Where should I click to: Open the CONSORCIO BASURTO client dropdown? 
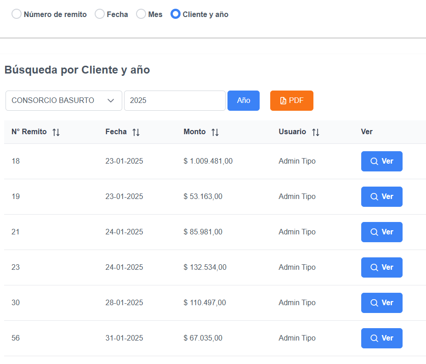tap(63, 101)
